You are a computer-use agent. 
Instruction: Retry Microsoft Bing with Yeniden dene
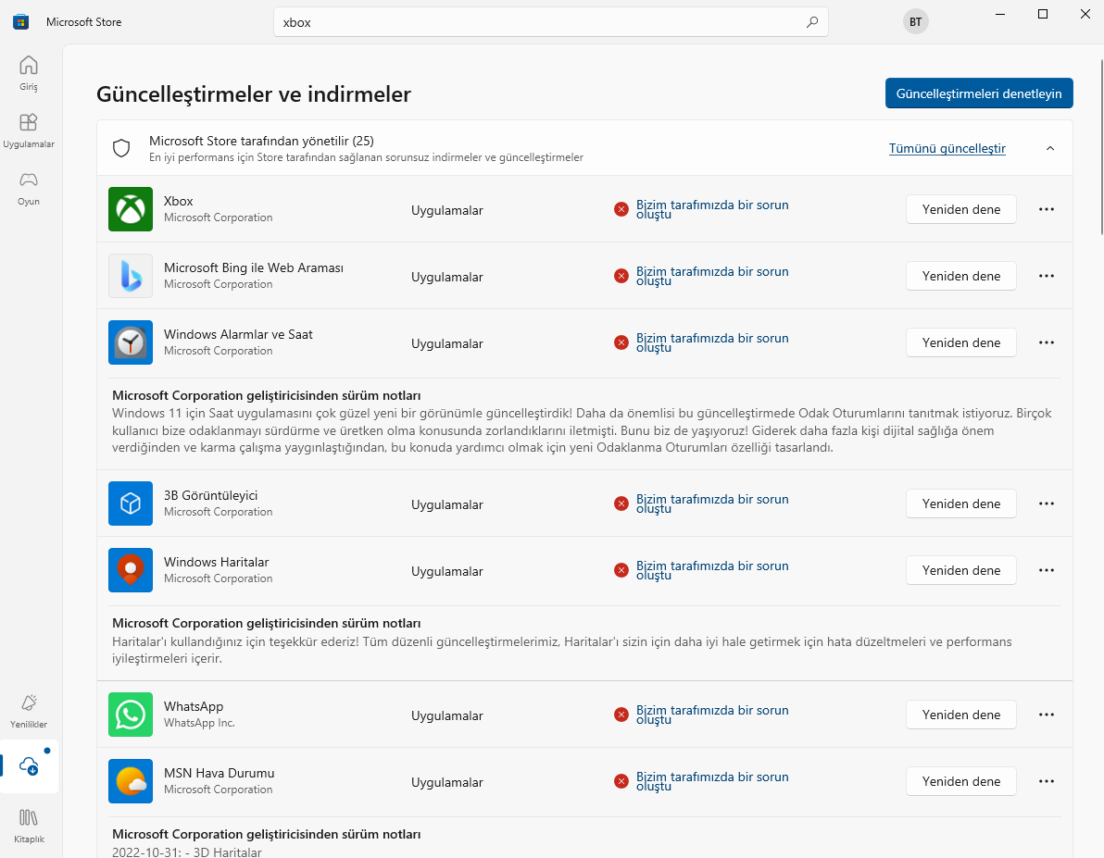[961, 276]
